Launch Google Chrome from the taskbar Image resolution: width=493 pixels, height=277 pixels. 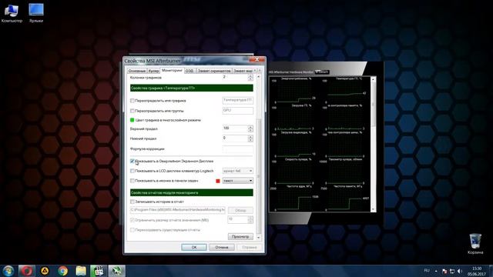[63, 271]
